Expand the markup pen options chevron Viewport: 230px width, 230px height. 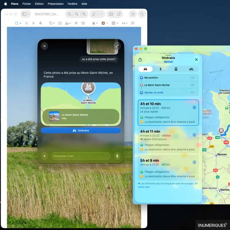[101, 14]
